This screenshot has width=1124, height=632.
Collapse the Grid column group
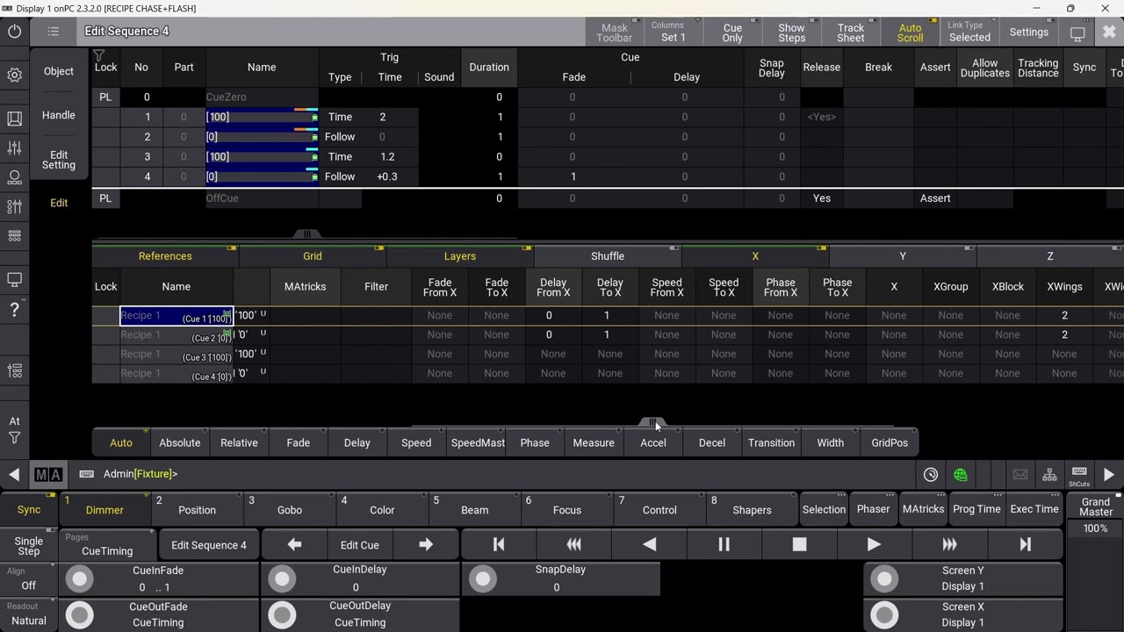tap(313, 256)
